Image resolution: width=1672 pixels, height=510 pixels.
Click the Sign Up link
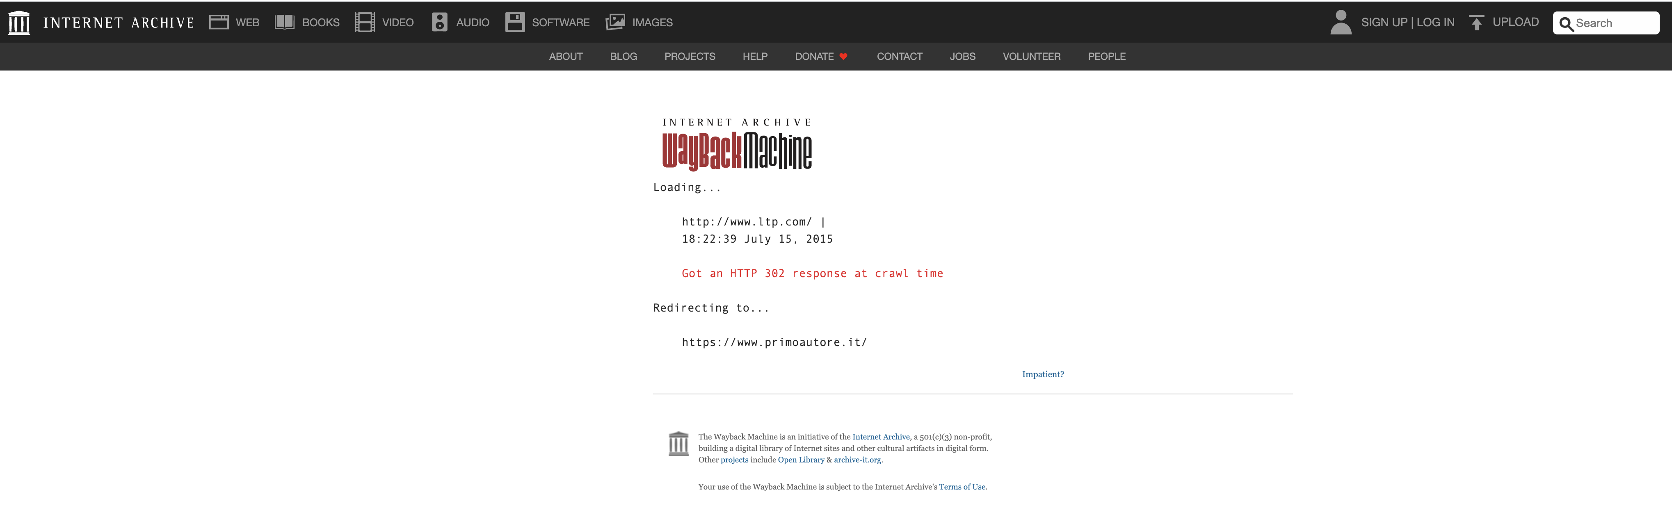[x=1384, y=23]
